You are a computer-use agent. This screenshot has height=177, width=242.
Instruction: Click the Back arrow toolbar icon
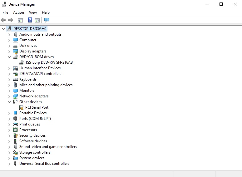tap(3, 20)
